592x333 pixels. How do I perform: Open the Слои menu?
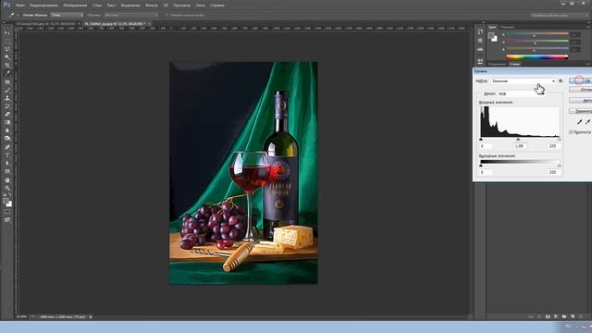[x=97, y=6]
